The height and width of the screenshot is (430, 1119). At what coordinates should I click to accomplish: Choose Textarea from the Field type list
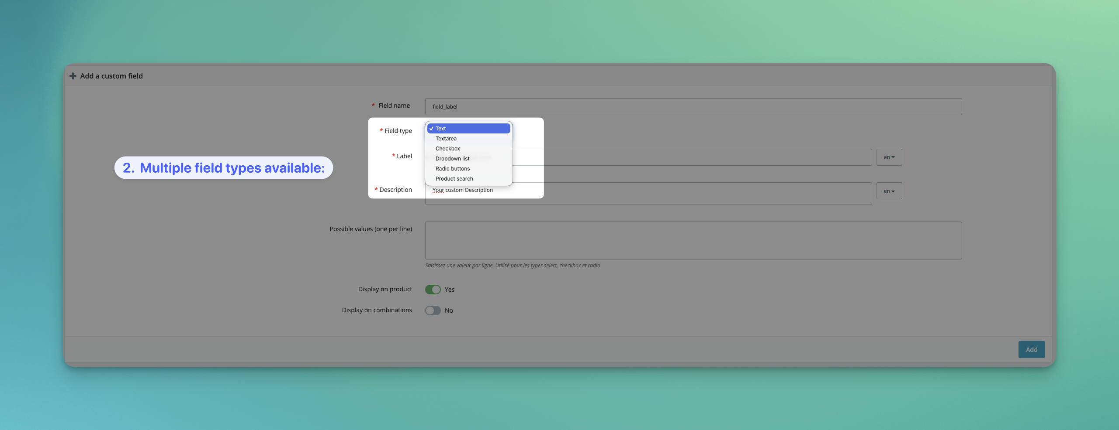pyautogui.click(x=446, y=139)
